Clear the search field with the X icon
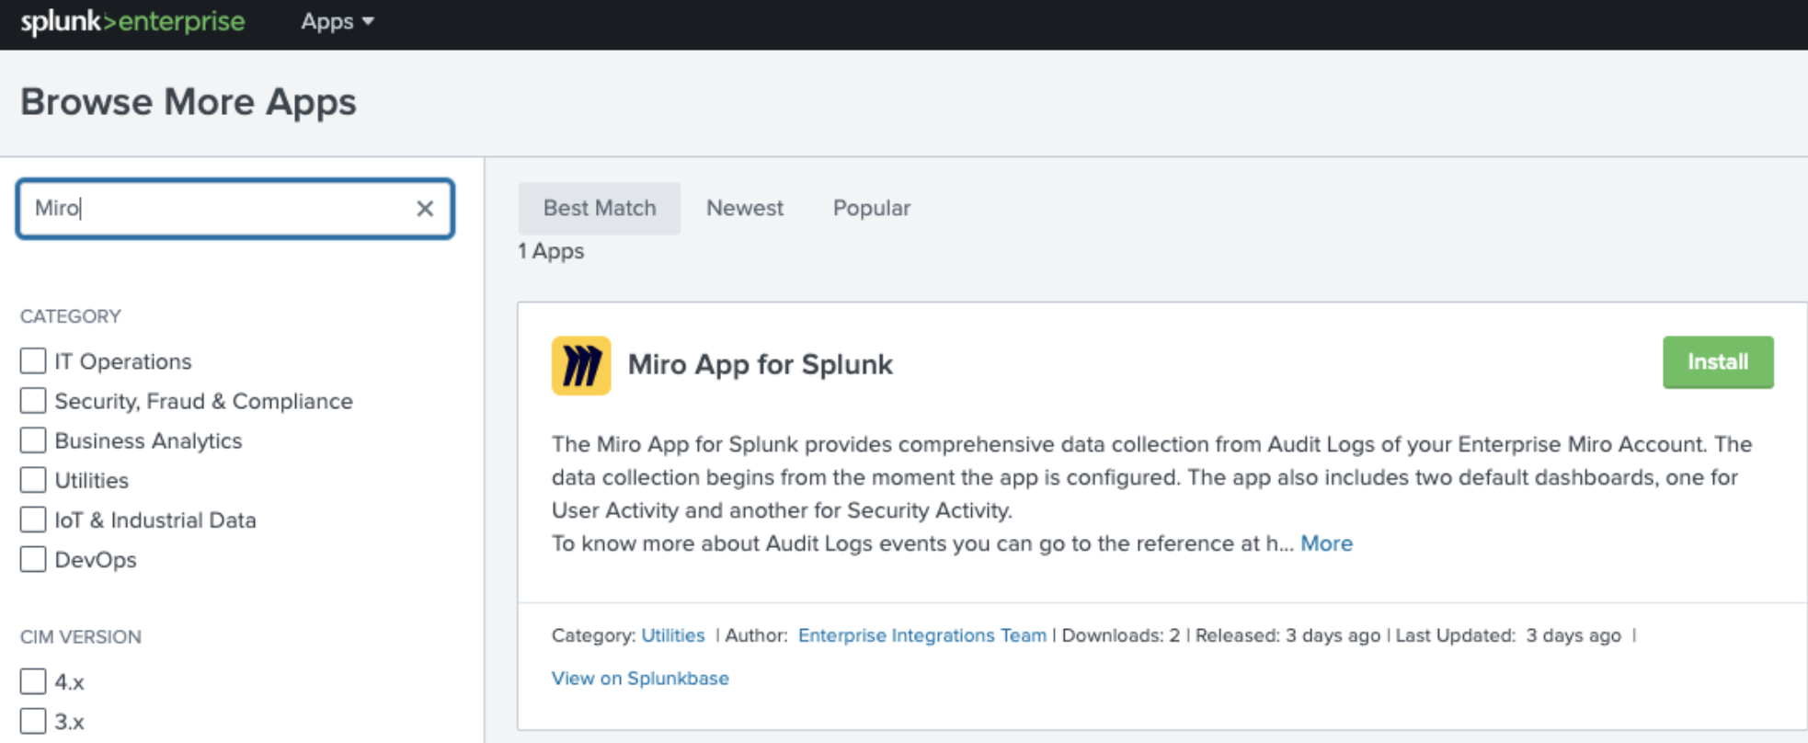This screenshot has width=1808, height=743. 424,209
